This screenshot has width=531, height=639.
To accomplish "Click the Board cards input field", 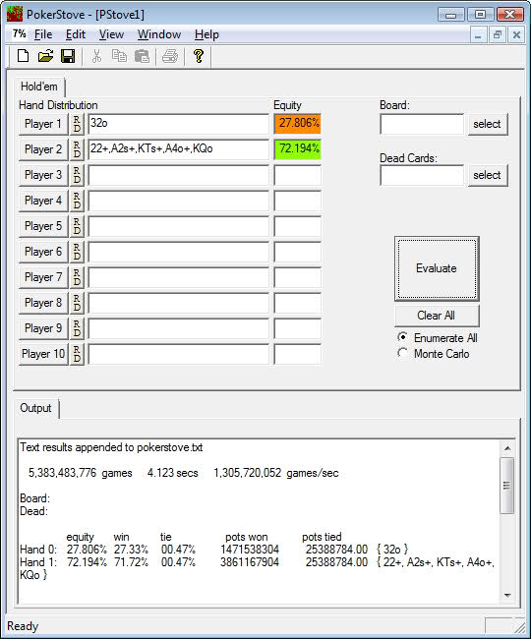I will pyautogui.click(x=422, y=124).
